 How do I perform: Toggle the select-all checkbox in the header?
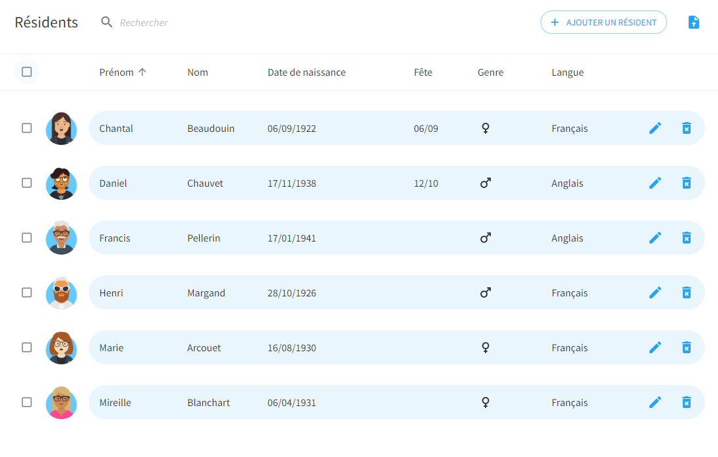pos(27,72)
